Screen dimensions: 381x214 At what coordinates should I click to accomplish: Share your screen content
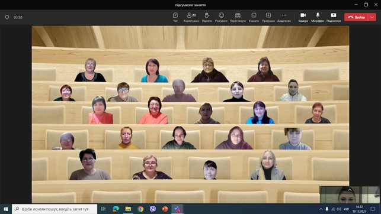pos(334,17)
